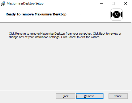Image resolution: width=132 pixels, height=103 pixels.
Task: Click the 'Ready to remove MaxiumiserDesktop' heading
Action: click(36, 14)
